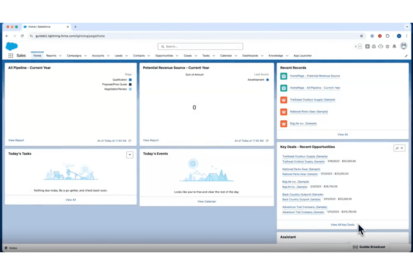Open Today's Tasks filter dropdown
Viewport: 413px width, 275px height.
pos(130,155)
